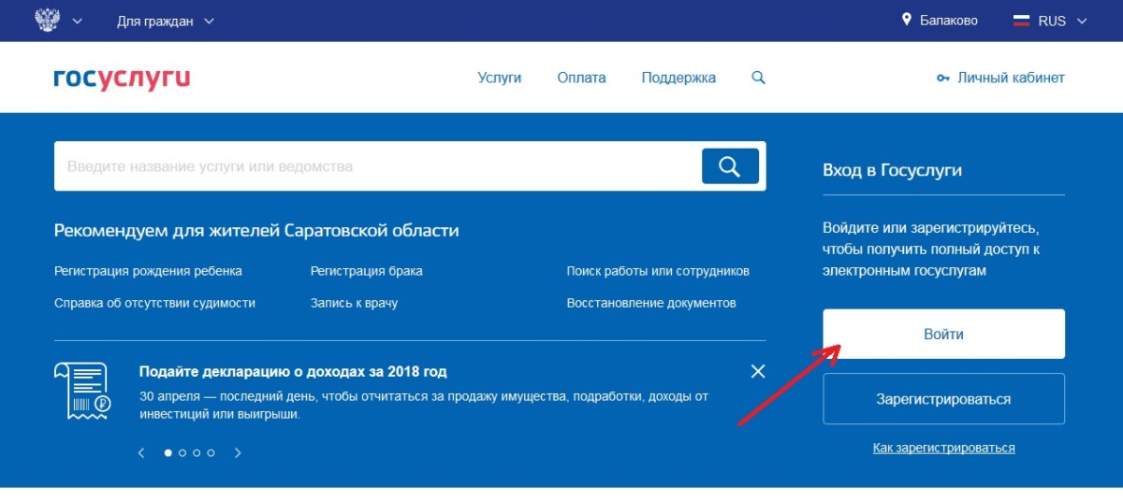Dismiss the tax declaration banner with the X
The image size is (1123, 500).
758,371
